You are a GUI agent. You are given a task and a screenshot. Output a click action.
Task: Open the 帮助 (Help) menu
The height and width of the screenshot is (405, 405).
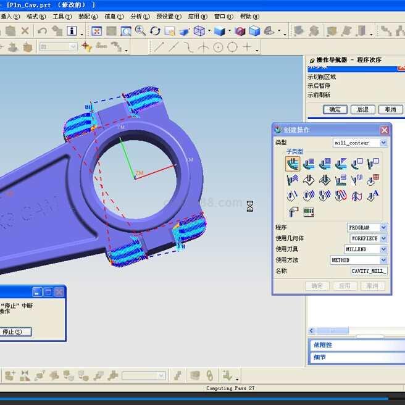pyautogui.click(x=249, y=17)
